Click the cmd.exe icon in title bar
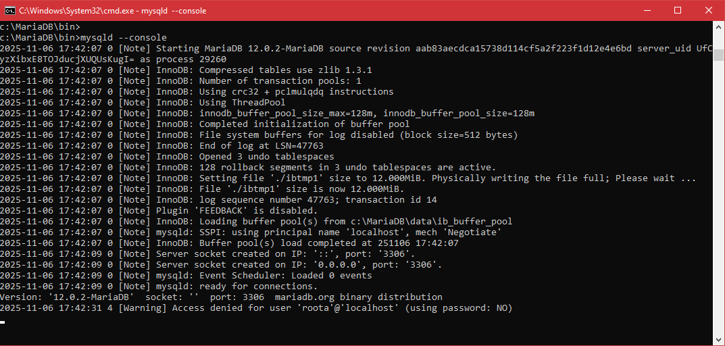Screen dimensions: 725x346 9,10
